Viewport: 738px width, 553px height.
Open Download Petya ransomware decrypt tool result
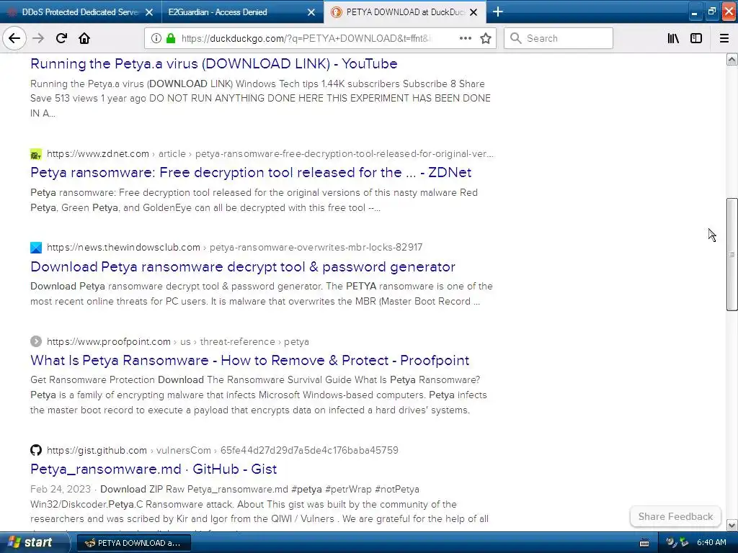tap(242, 266)
